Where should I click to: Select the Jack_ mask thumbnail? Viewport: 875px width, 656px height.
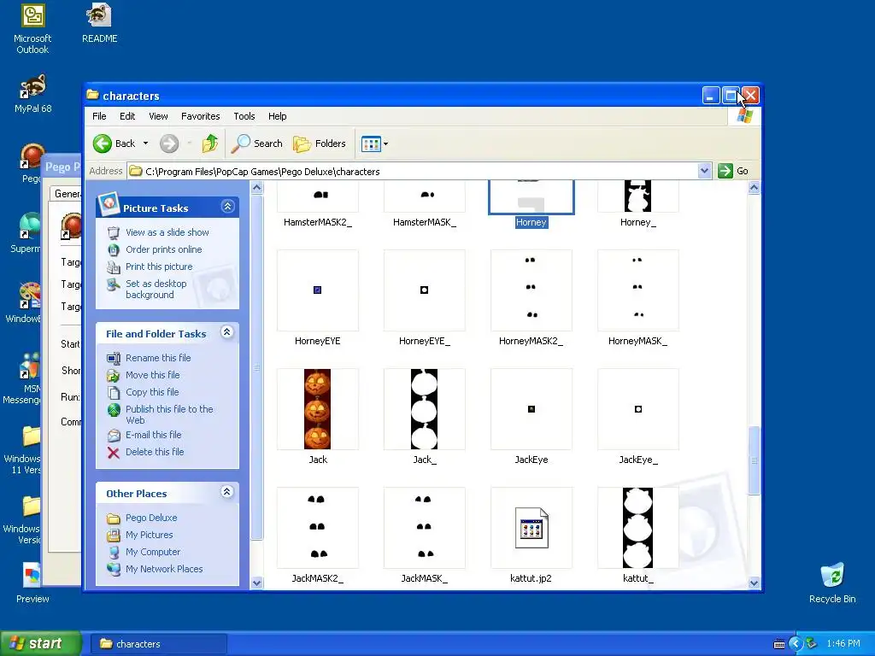424,409
